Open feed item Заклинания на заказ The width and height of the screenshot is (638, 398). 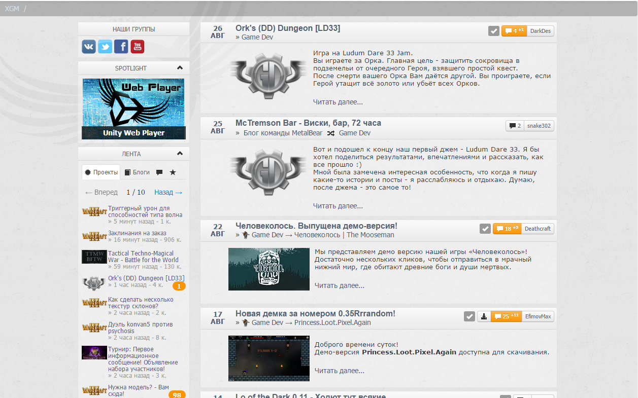(x=137, y=233)
